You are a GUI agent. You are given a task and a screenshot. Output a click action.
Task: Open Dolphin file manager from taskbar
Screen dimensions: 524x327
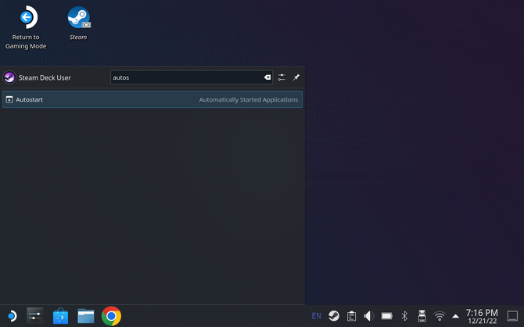click(x=86, y=316)
